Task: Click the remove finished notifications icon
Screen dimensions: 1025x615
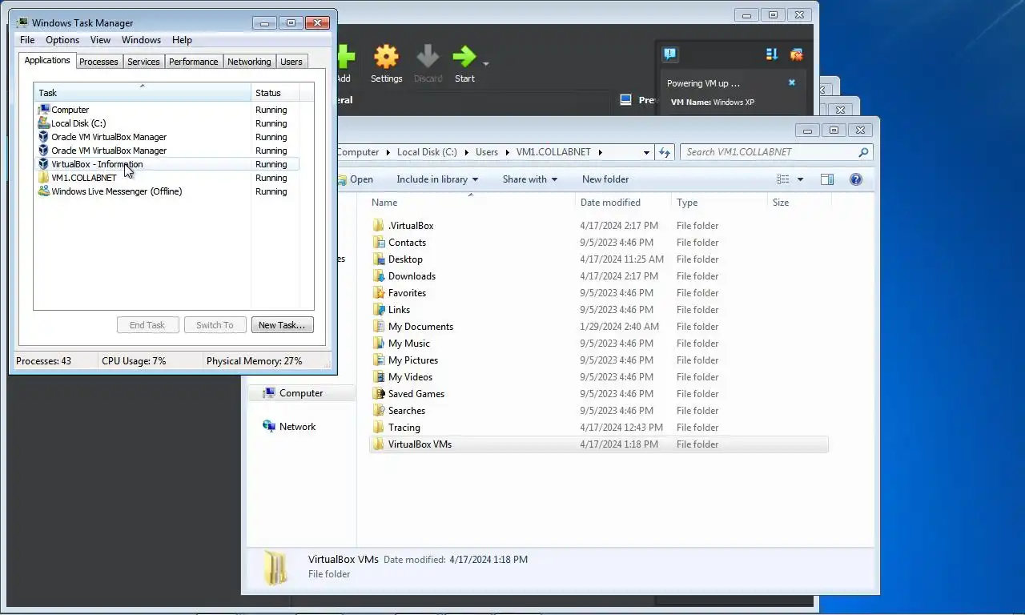Action: 796,54
